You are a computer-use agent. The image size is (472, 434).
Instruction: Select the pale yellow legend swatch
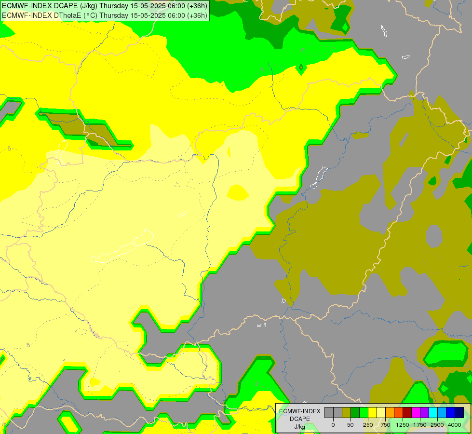(381, 412)
